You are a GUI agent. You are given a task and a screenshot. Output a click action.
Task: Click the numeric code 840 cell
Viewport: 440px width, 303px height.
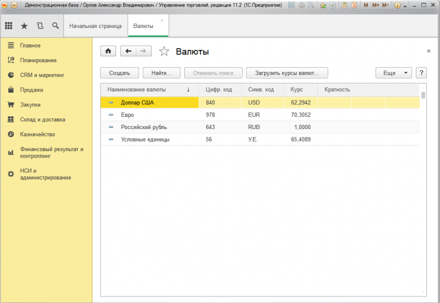(219, 103)
